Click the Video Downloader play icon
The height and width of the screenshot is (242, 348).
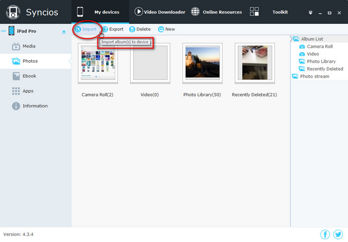click(139, 11)
